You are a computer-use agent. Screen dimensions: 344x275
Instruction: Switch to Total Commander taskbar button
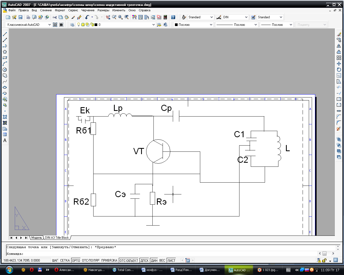[123, 270]
